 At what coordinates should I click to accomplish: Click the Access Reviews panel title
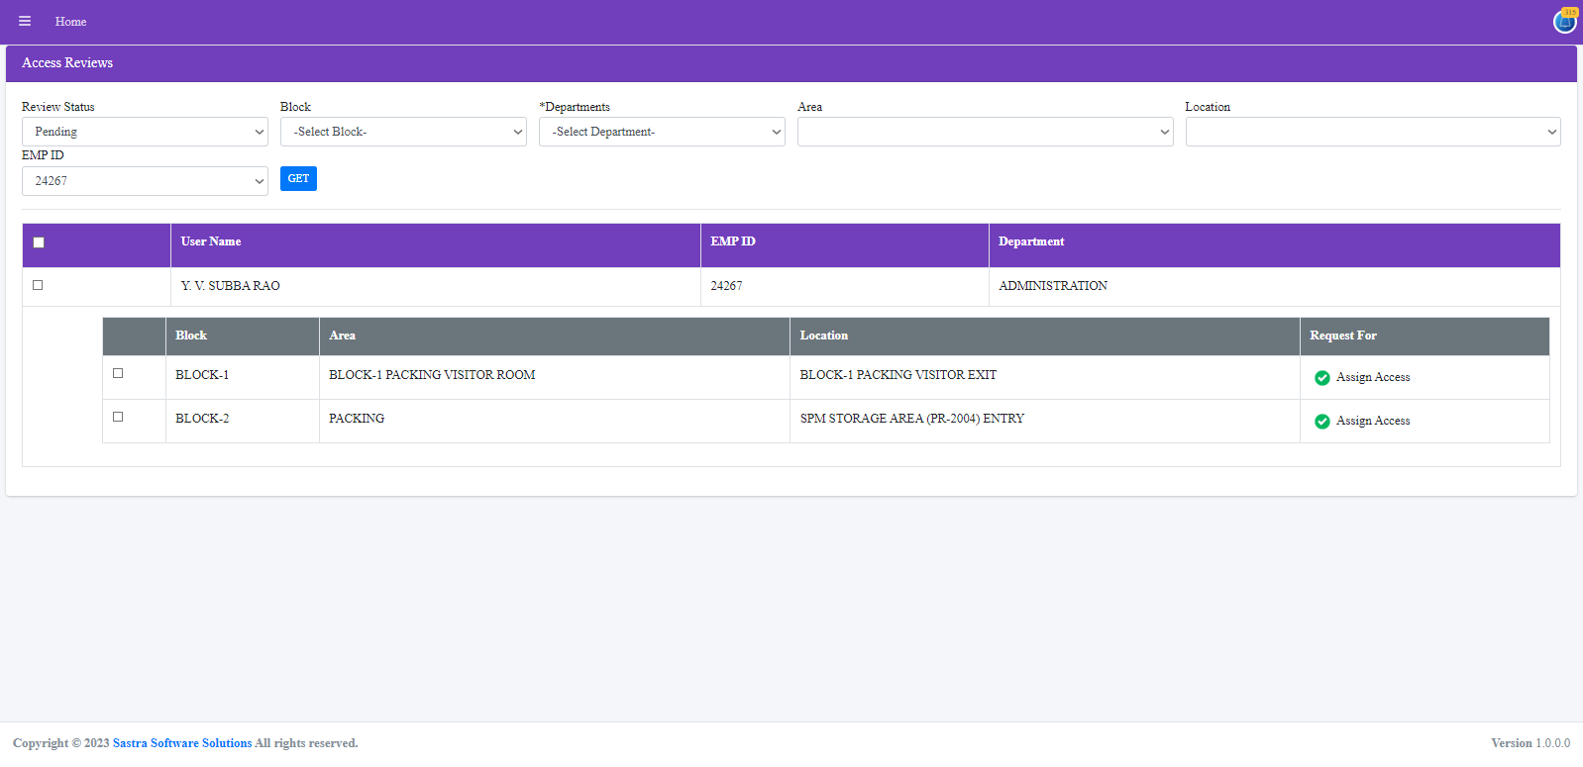coord(67,62)
